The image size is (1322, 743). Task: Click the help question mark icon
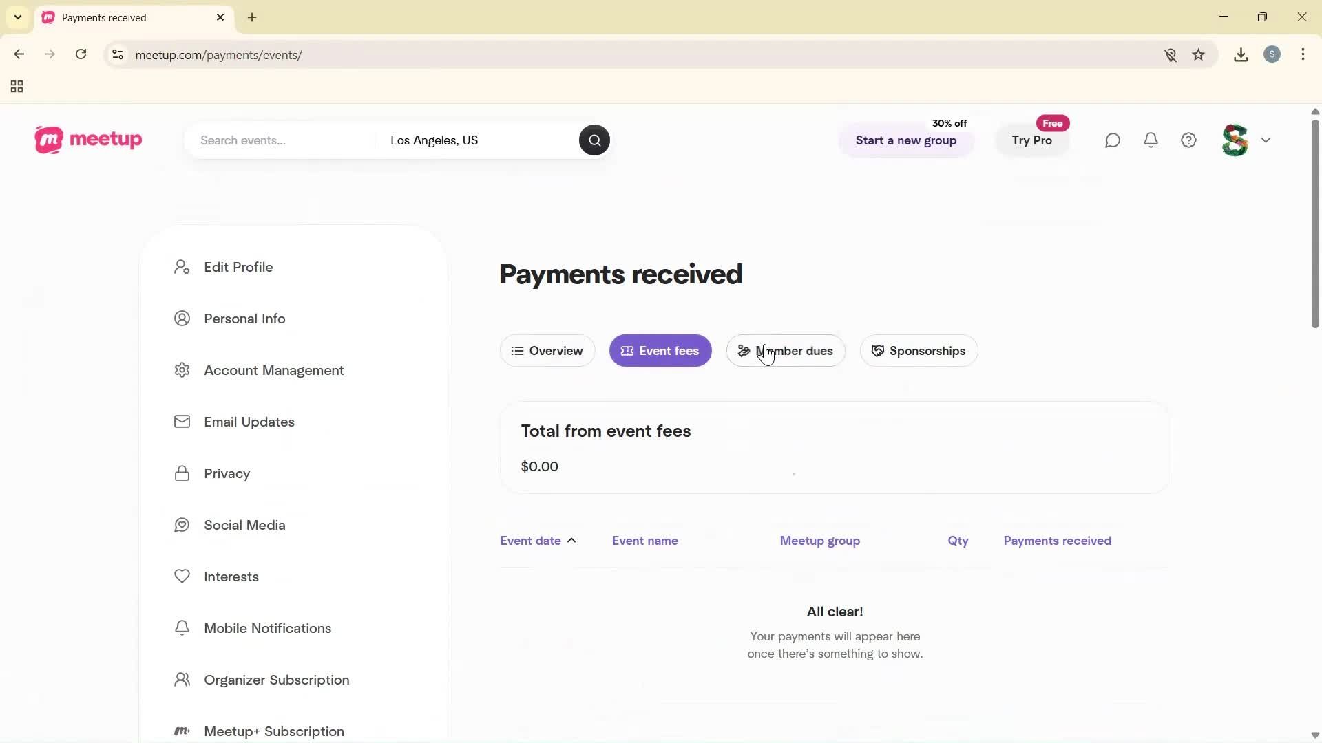click(x=1189, y=140)
